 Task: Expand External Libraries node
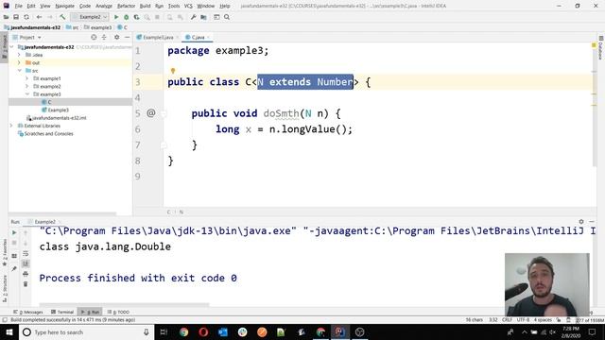point(11,126)
